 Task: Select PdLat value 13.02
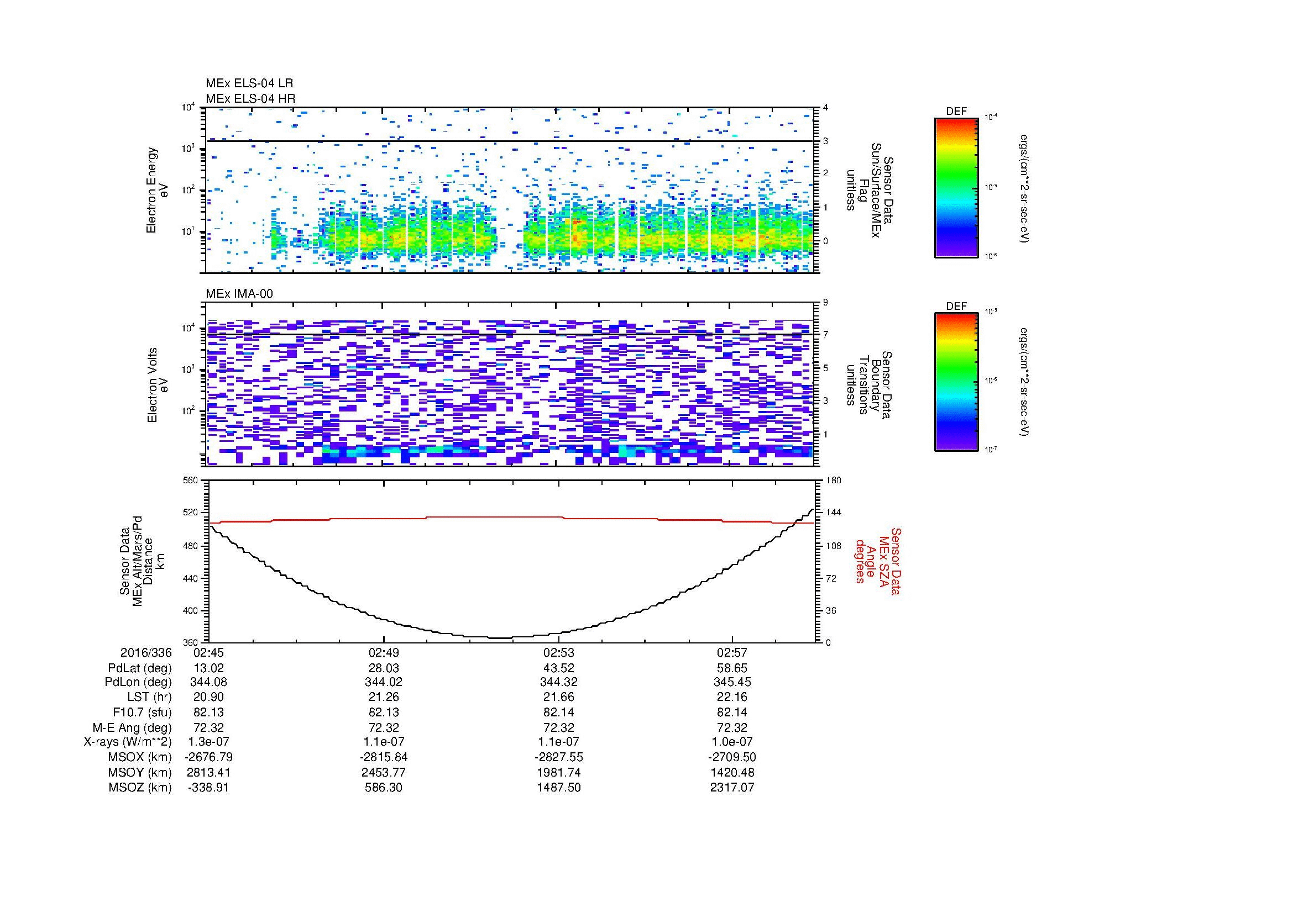pos(208,668)
